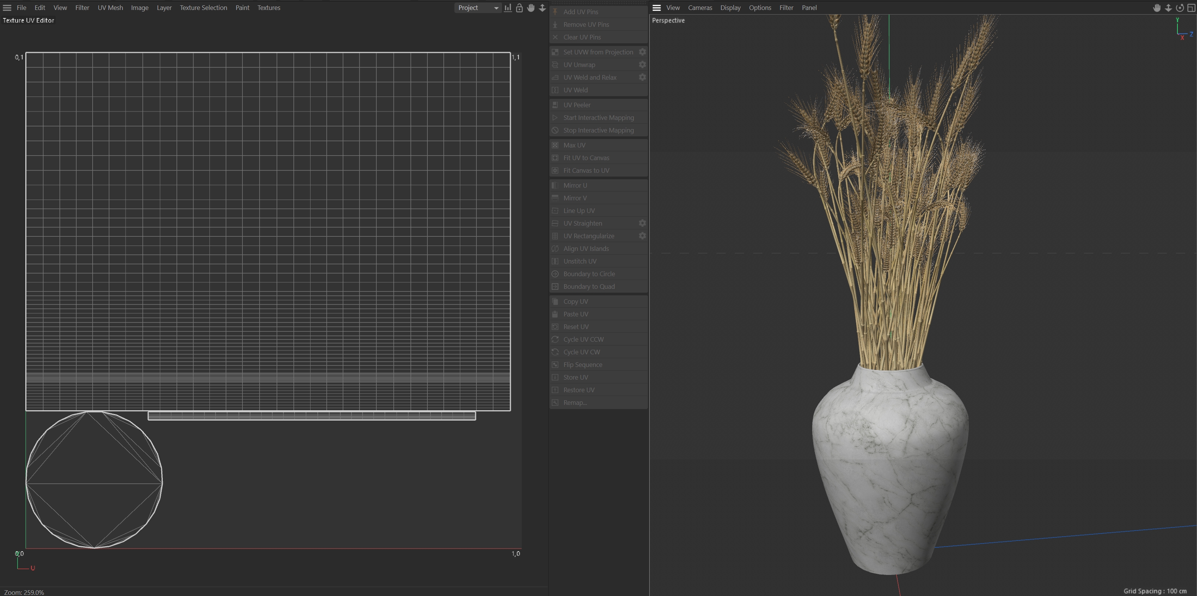Open UV Straighten options gear
Image resolution: width=1197 pixels, height=596 pixels.
[x=642, y=223]
